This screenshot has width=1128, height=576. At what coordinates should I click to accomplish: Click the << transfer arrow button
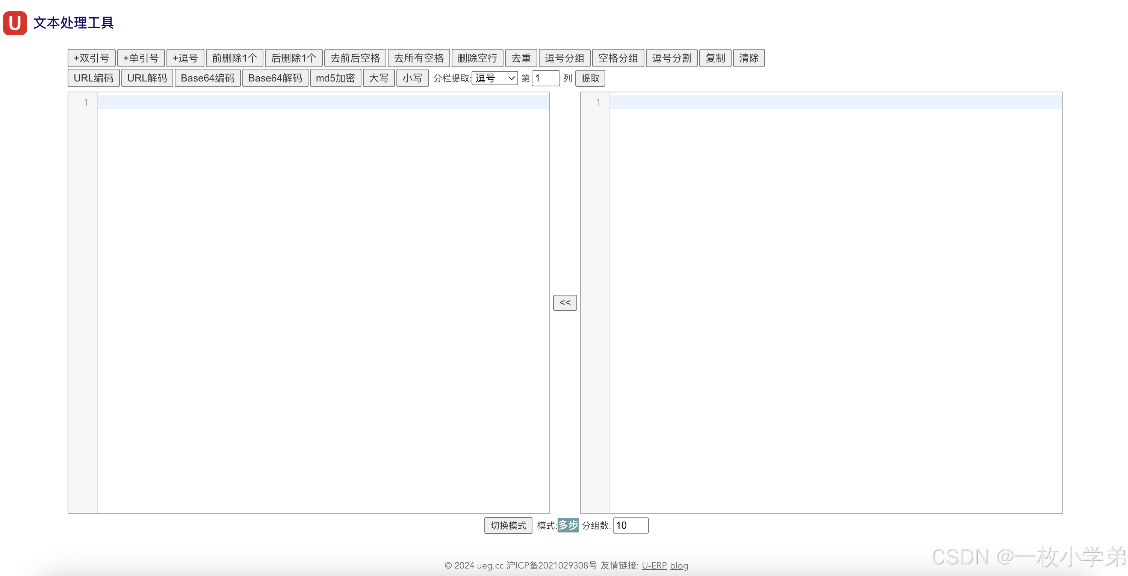tap(564, 302)
